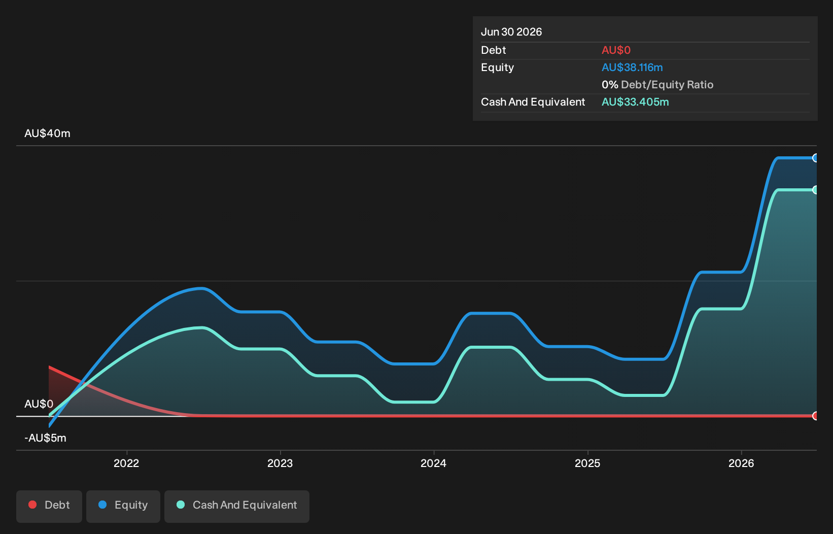Viewport: 833px width, 534px height.
Task: Click the AU$33.405m cash value
Action: (635, 102)
